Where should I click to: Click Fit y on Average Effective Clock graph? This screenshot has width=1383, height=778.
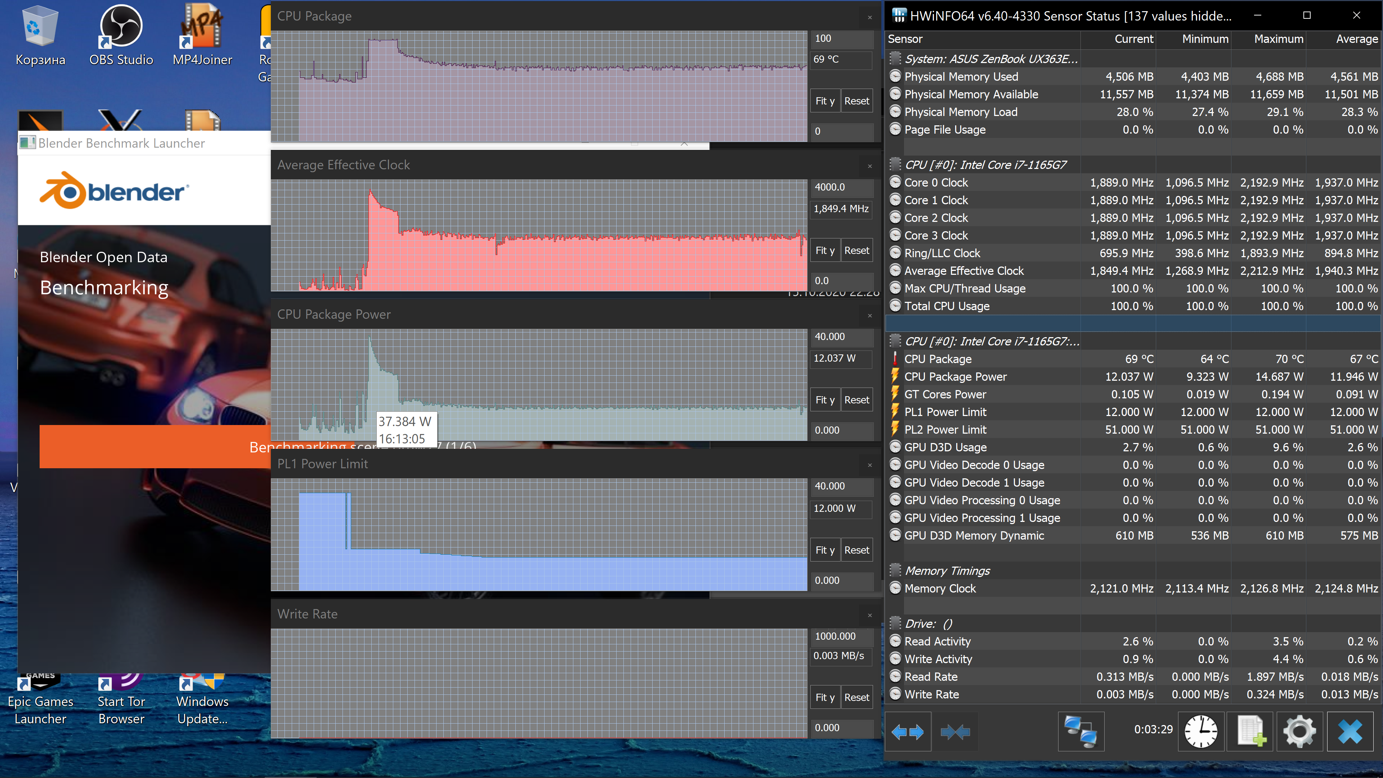point(825,250)
